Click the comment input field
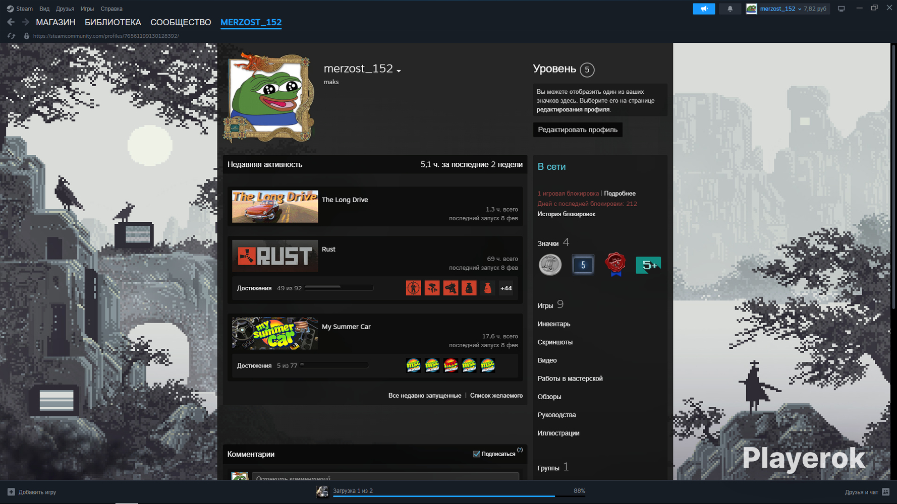This screenshot has width=897, height=504. tap(385, 477)
